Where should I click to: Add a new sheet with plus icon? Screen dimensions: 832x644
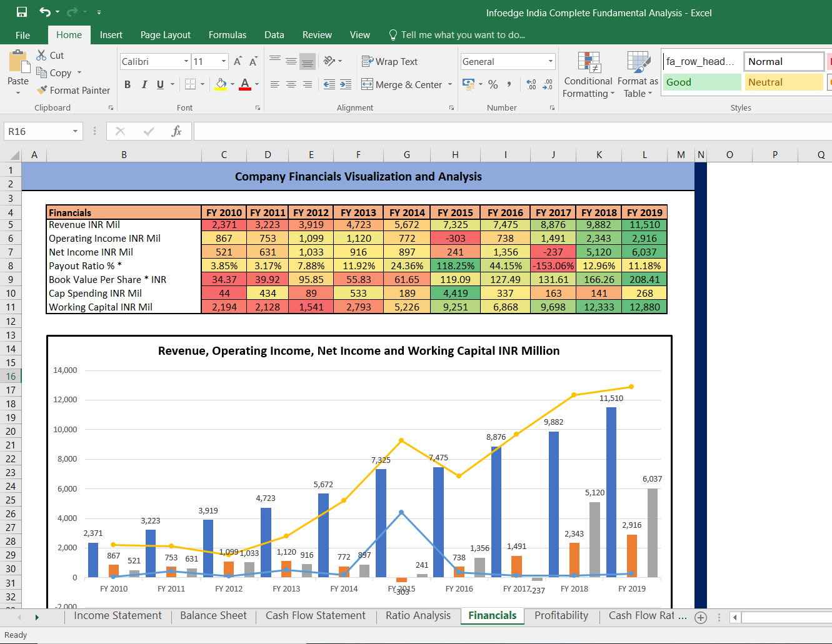tap(701, 618)
